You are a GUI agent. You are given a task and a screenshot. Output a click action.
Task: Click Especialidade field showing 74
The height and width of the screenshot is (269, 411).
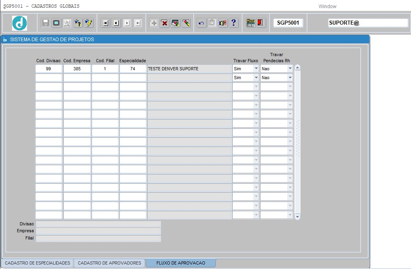click(133, 69)
